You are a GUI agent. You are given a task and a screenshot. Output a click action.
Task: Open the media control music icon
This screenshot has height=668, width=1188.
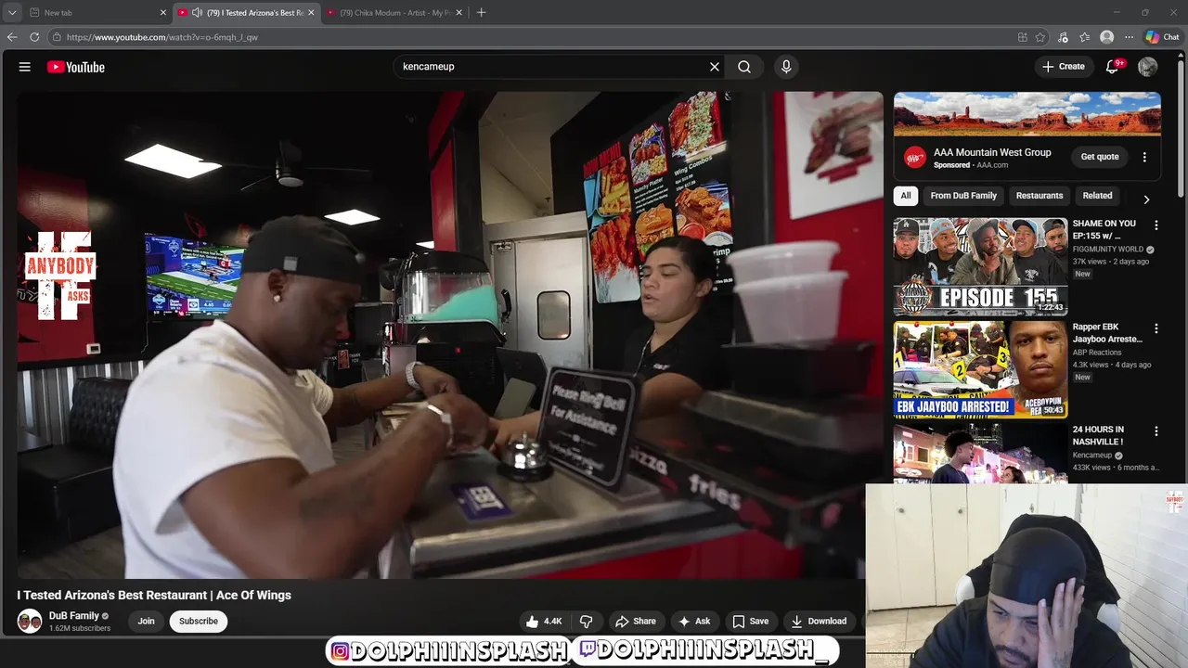click(x=1064, y=37)
